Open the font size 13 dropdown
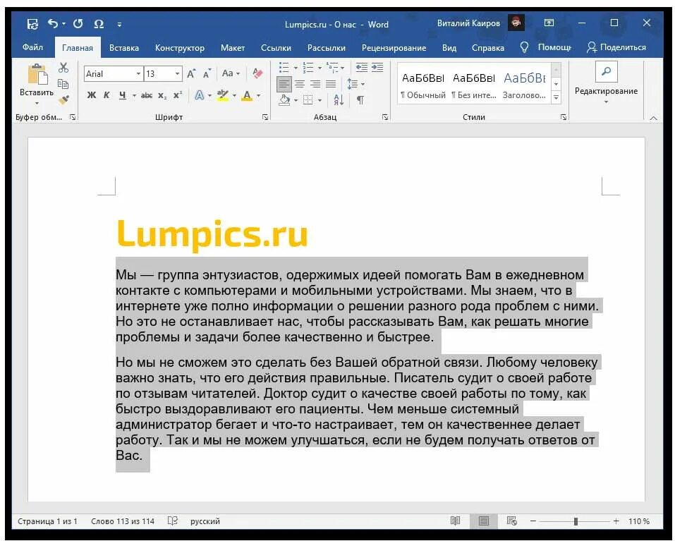675x541 pixels. (x=177, y=73)
